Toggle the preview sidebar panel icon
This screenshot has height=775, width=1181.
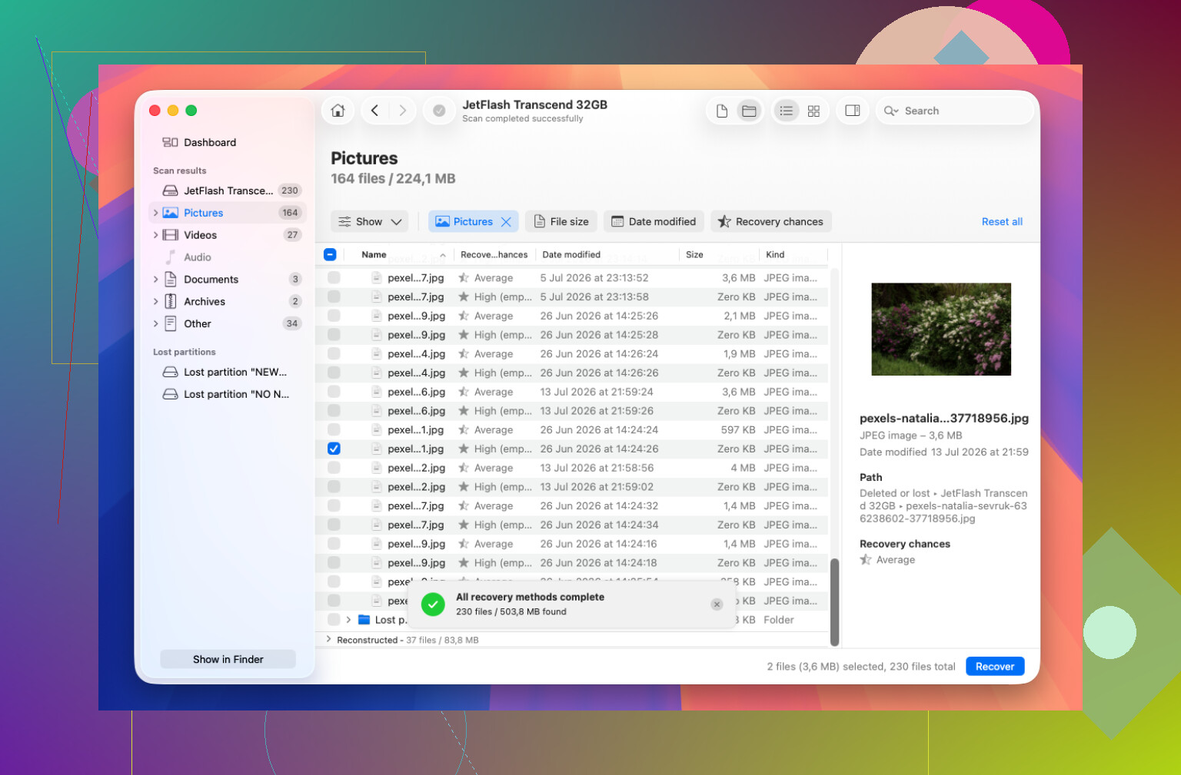(x=852, y=111)
